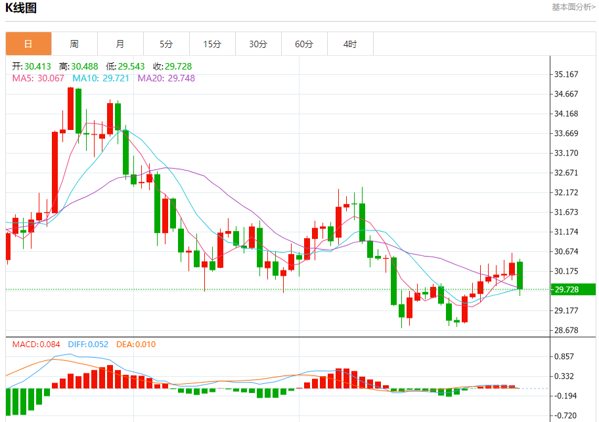Click the K线图 heading
The width and height of the screenshot is (599, 422).
21,8
